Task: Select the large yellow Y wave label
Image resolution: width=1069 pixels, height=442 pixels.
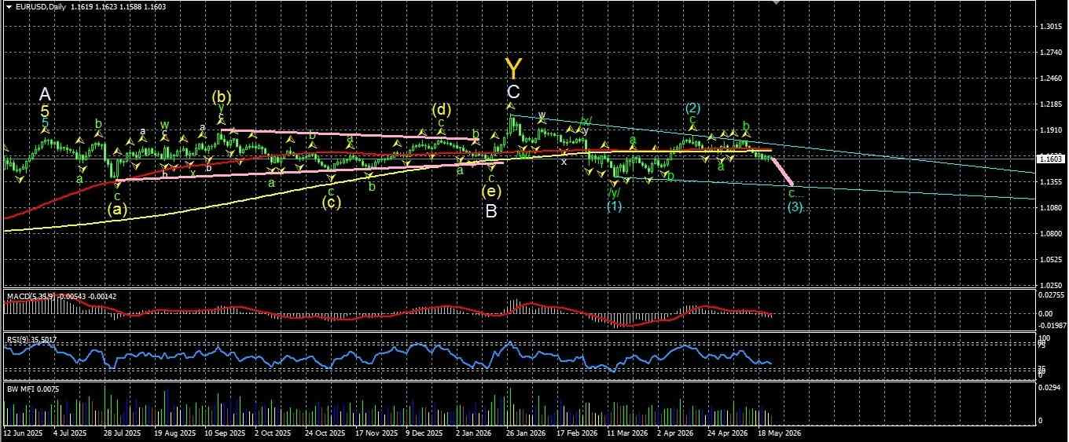Action: [x=513, y=68]
